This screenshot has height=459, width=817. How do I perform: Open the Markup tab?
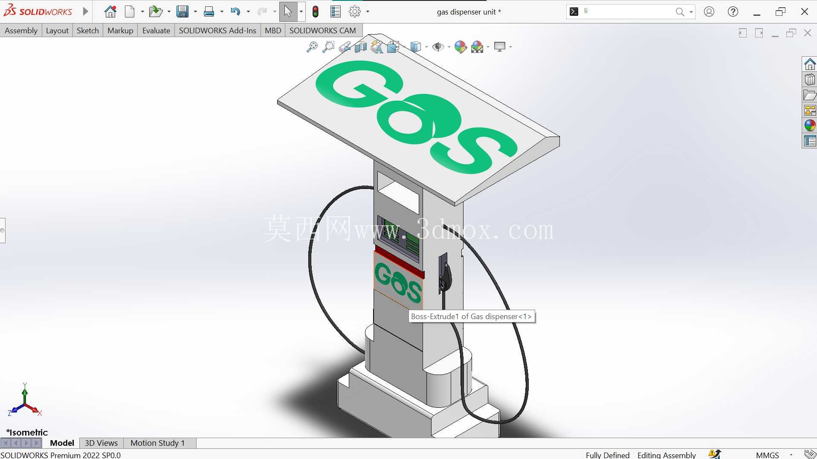coord(120,30)
